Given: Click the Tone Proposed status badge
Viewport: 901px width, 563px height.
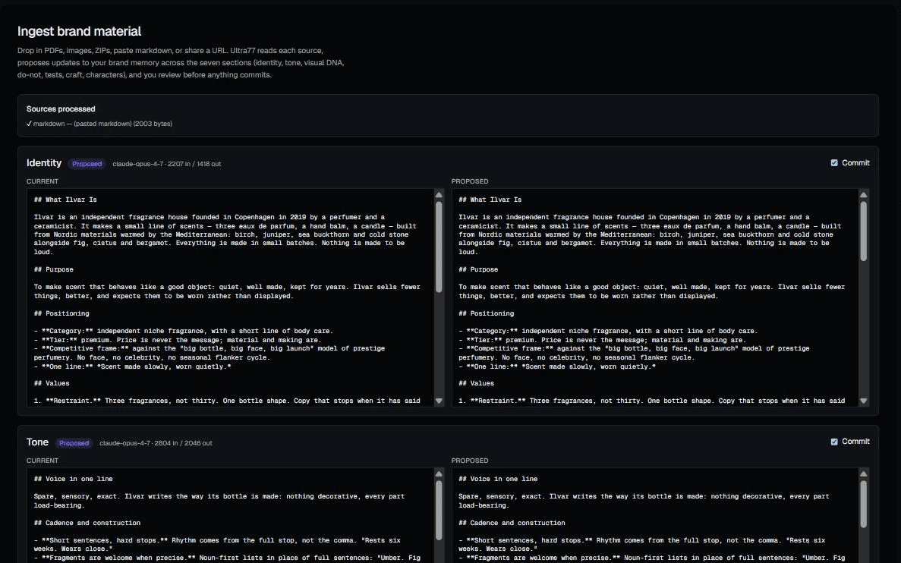Looking at the screenshot, I should 74,443.
